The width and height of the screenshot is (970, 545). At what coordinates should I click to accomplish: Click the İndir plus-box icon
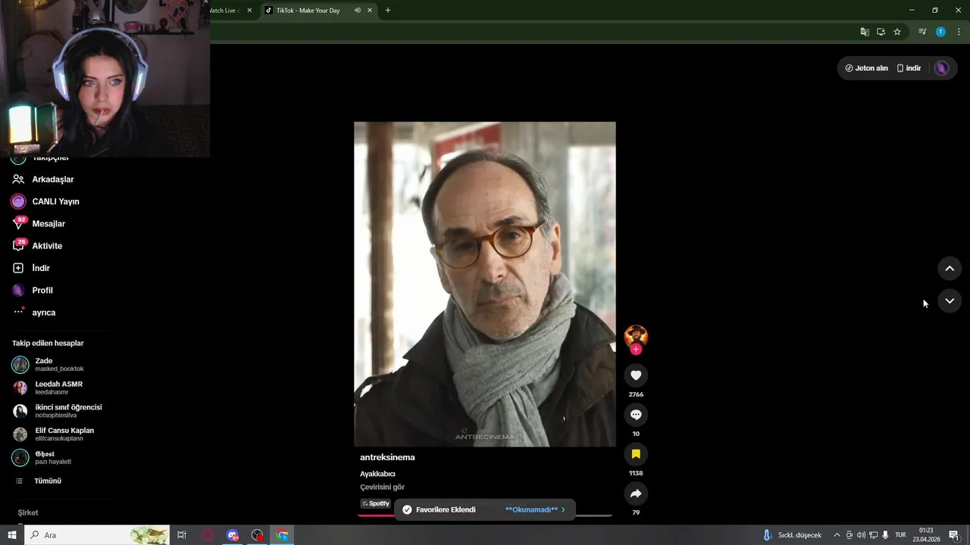point(18,268)
